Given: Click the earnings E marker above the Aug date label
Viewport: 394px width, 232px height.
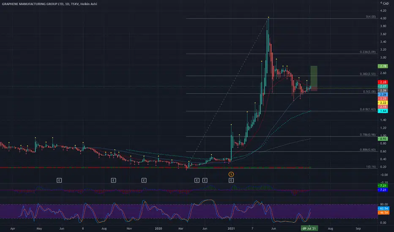Looking at the screenshot, I should click(x=114, y=181).
